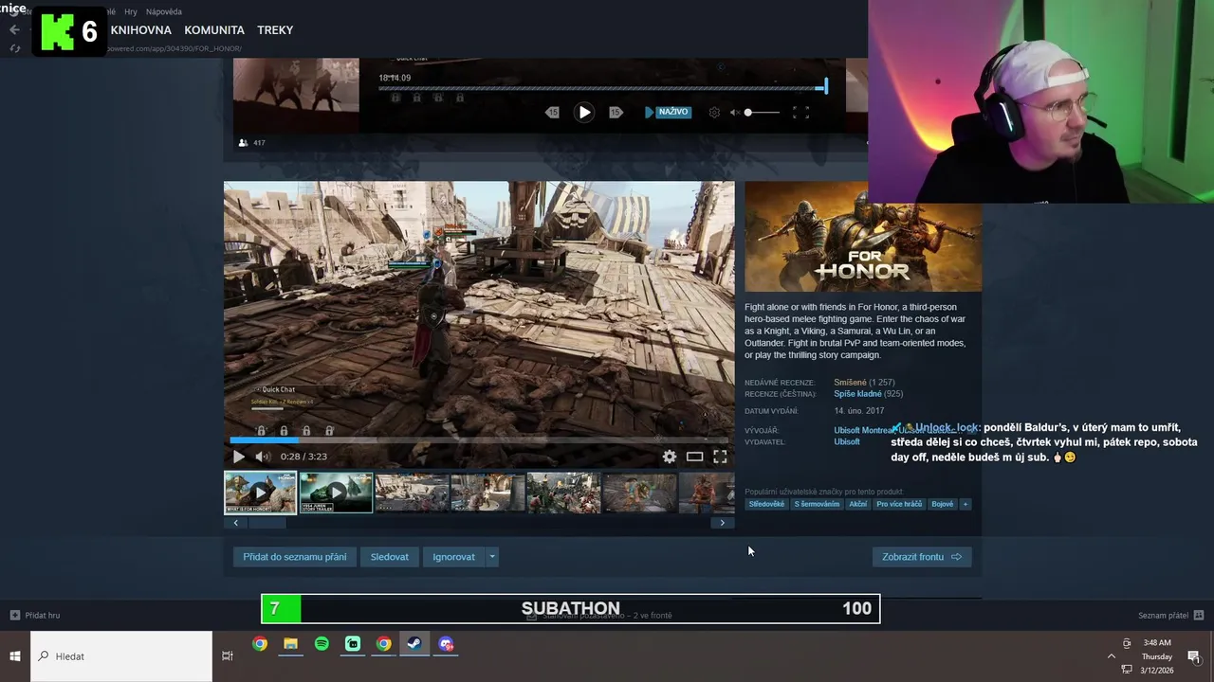Open the Windows Start menu

(15, 656)
